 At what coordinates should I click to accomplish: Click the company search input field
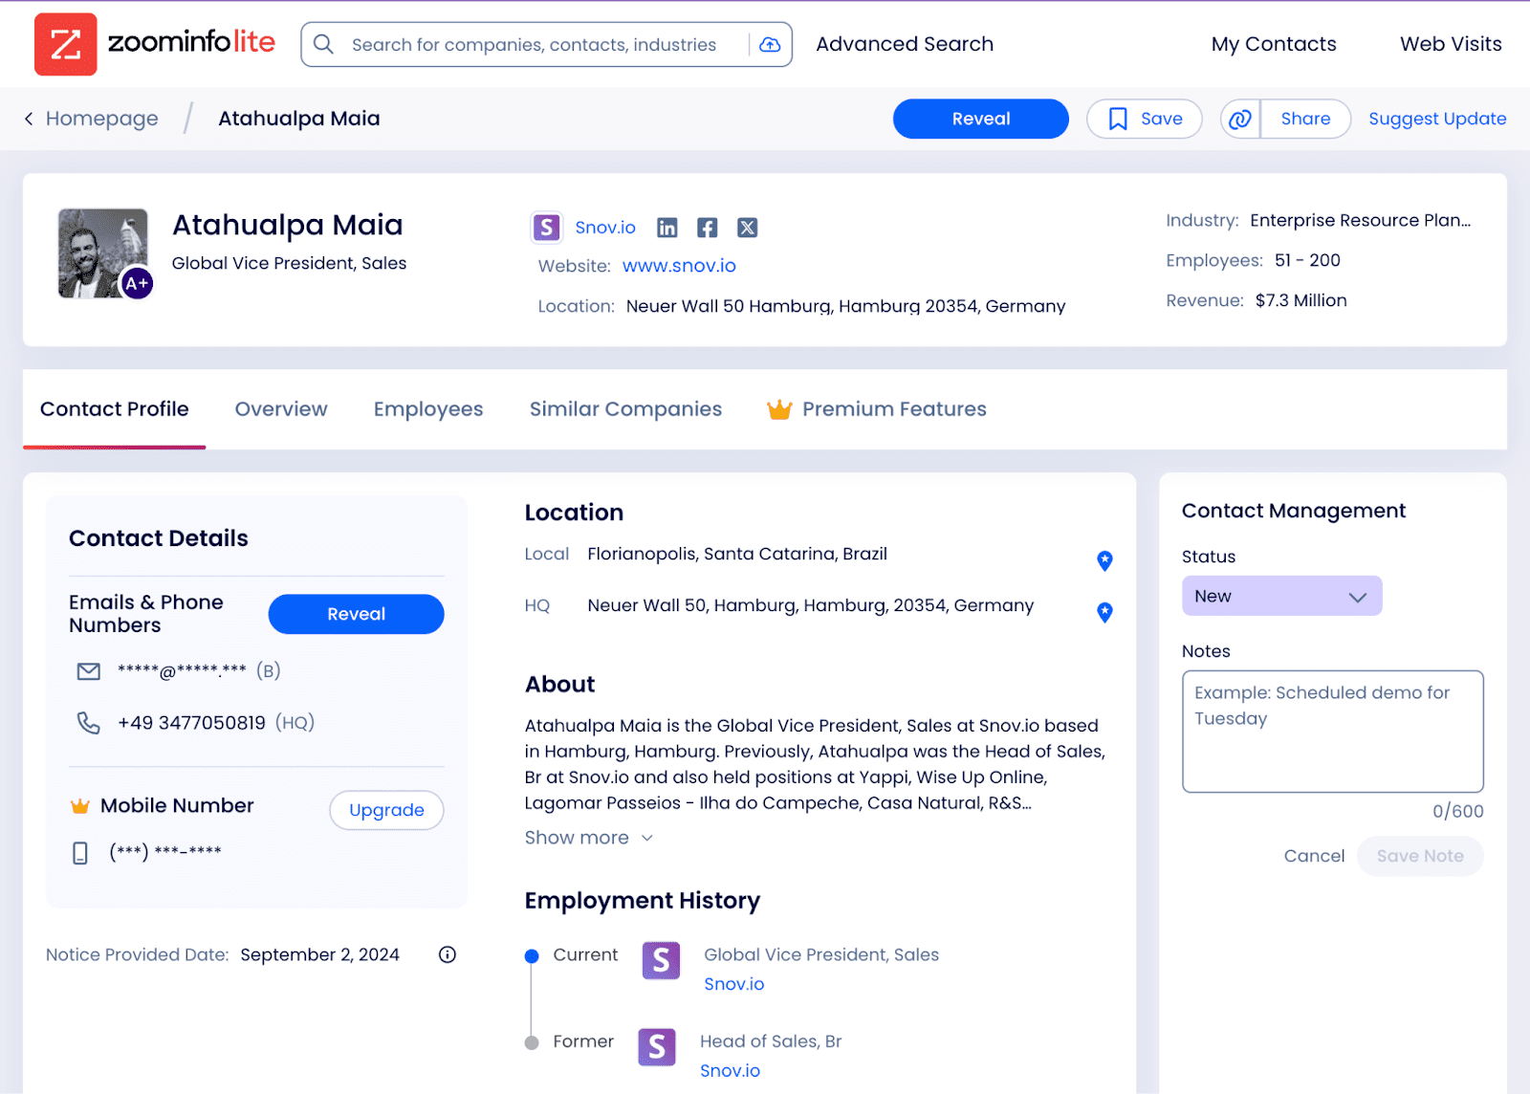click(x=534, y=45)
